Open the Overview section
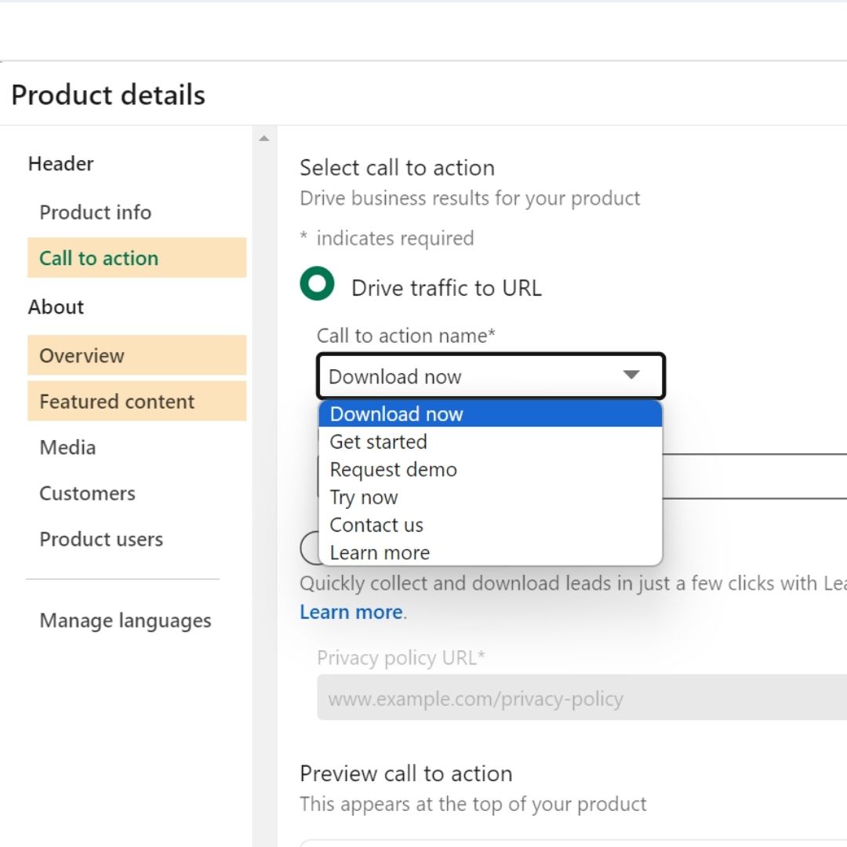Image resolution: width=847 pixels, height=847 pixels. click(136, 355)
